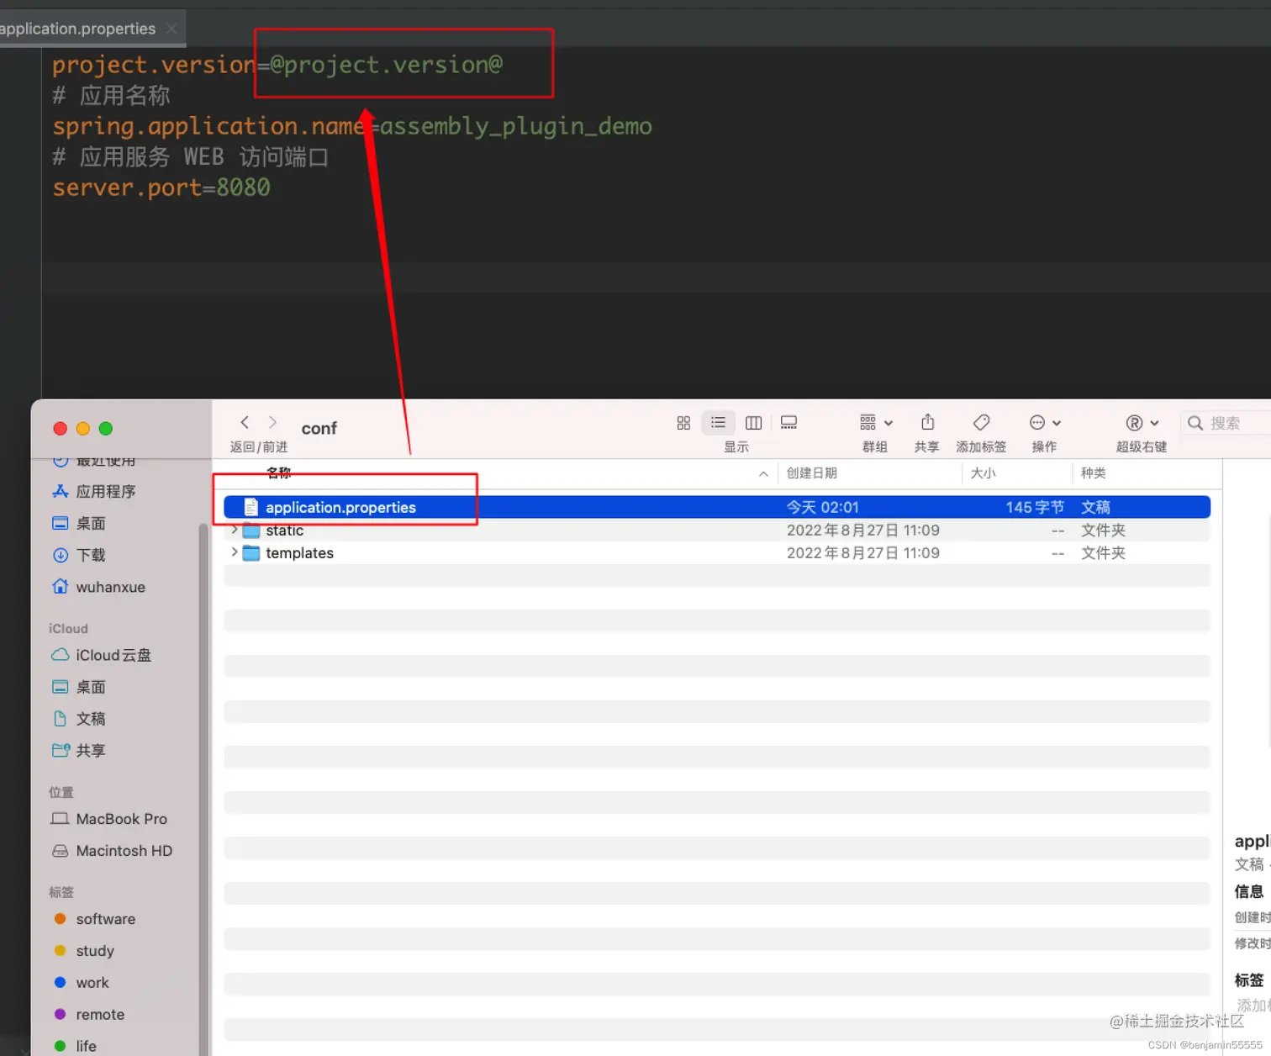Filter by yellow study tag
This screenshot has height=1056, width=1271.
[84, 951]
